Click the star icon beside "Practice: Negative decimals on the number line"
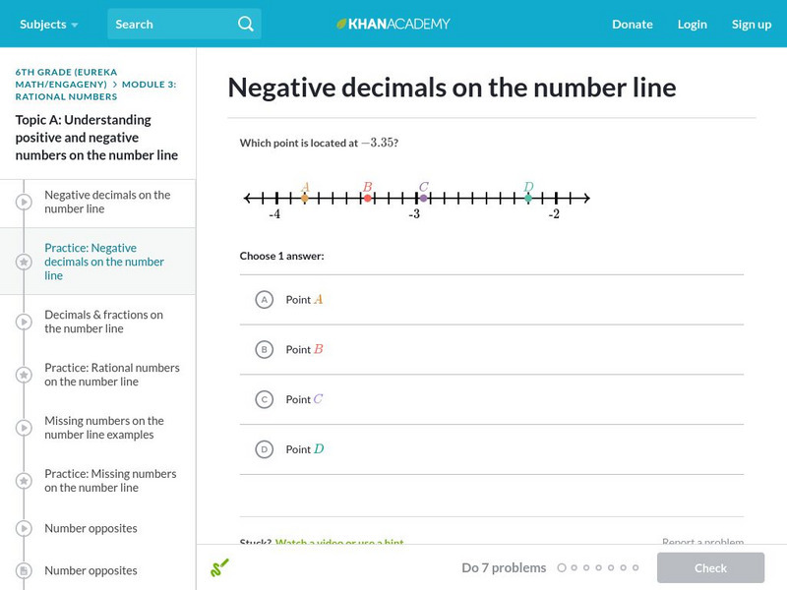Screen dimensions: 787x590 (23, 261)
